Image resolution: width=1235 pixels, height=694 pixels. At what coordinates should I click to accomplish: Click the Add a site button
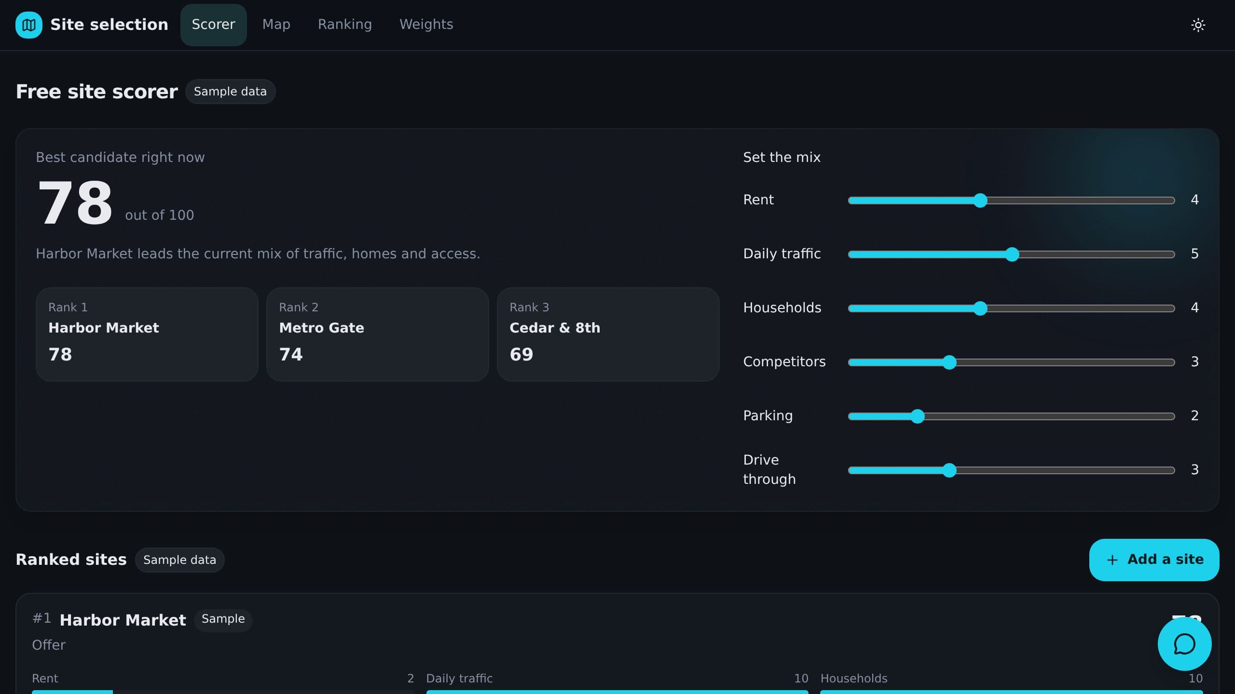tap(1154, 560)
